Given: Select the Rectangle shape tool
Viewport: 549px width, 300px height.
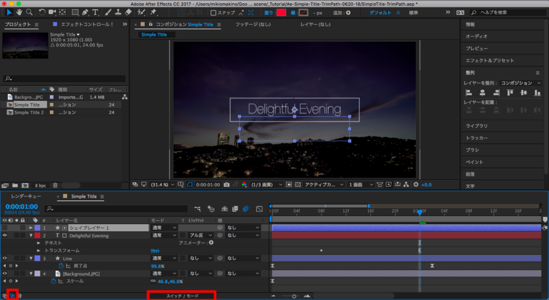Looking at the screenshot, I should click(75, 12).
